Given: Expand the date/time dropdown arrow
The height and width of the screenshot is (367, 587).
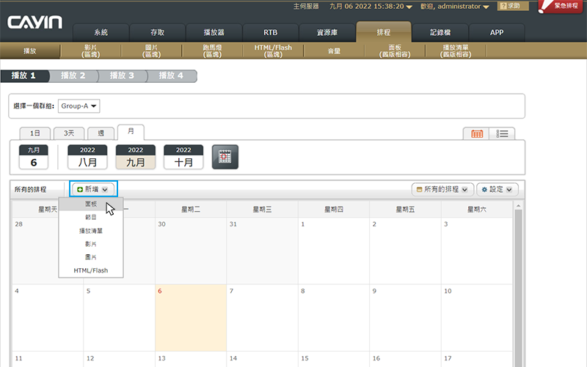Looking at the screenshot, I should tap(409, 7).
